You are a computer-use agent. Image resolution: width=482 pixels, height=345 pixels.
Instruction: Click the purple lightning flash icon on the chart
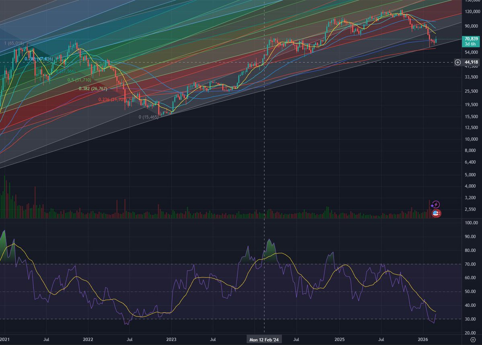pyautogui.click(x=436, y=204)
